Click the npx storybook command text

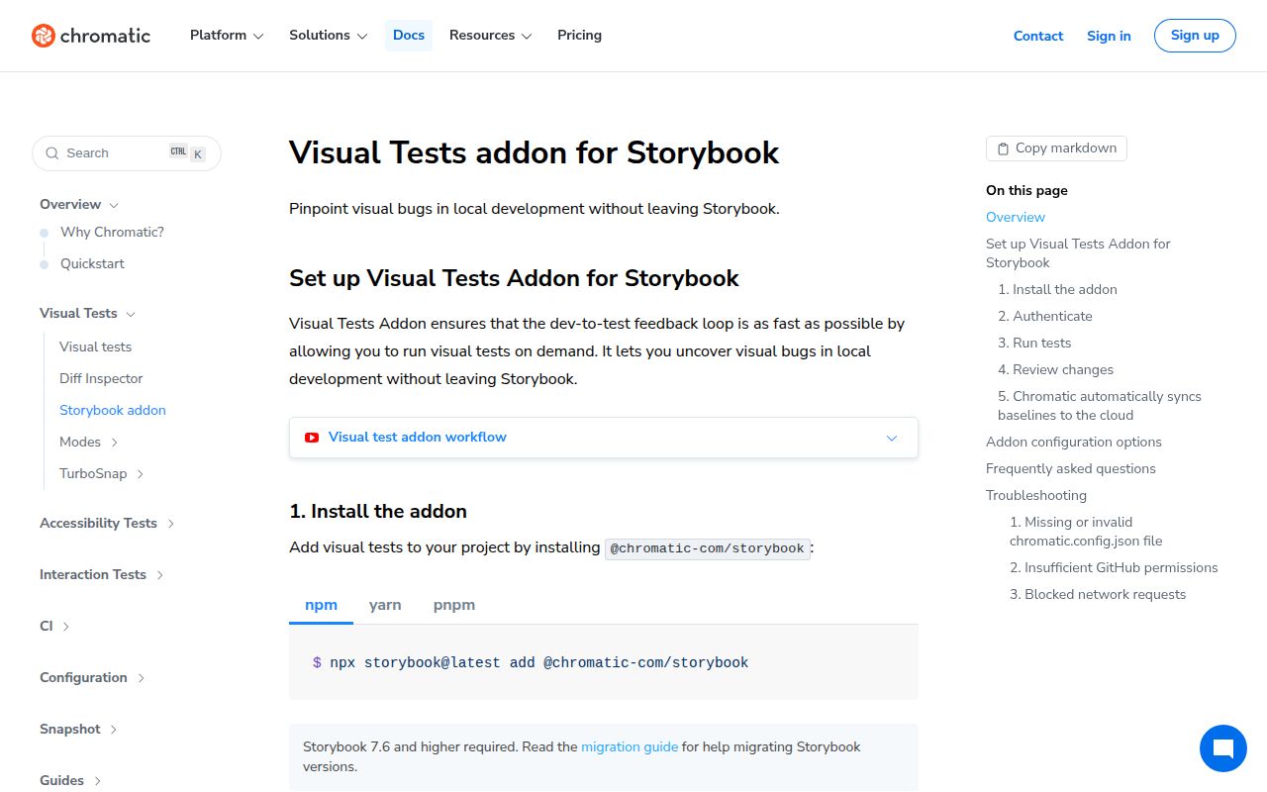(538, 663)
